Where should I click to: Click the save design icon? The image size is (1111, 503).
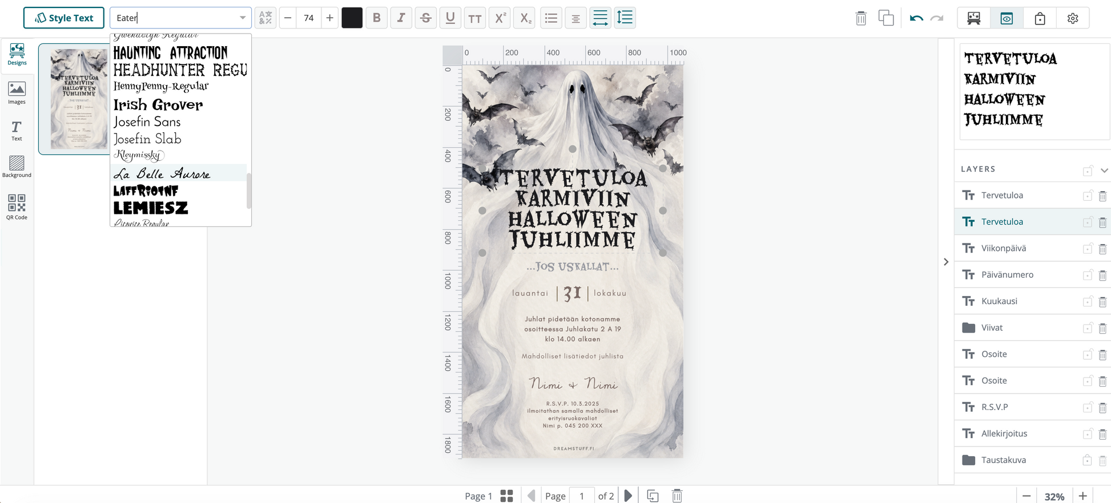click(x=974, y=18)
